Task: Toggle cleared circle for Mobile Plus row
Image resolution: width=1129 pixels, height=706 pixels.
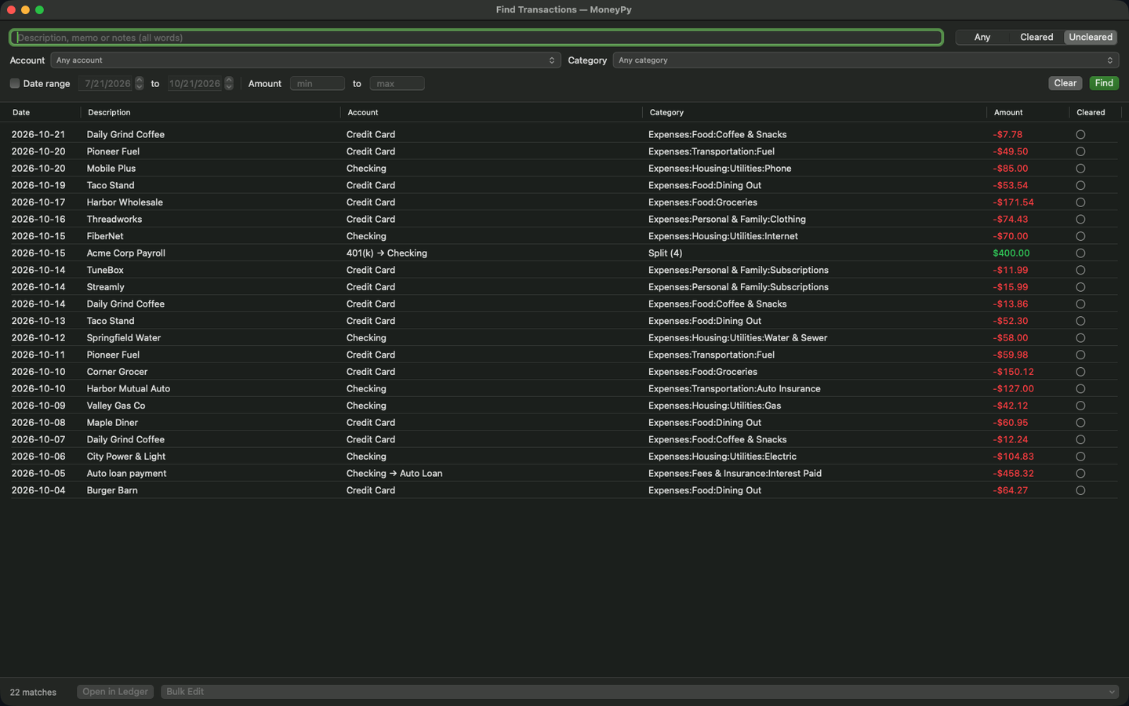Action: (x=1080, y=169)
